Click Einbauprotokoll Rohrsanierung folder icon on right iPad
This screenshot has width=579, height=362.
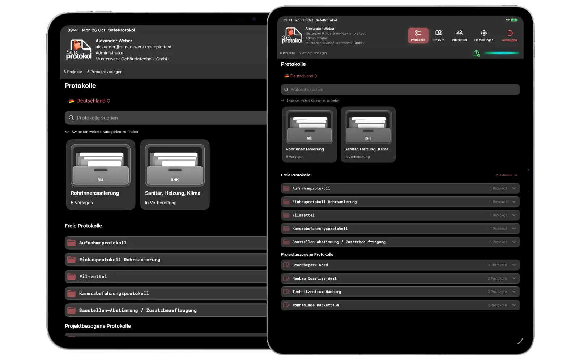(x=286, y=202)
